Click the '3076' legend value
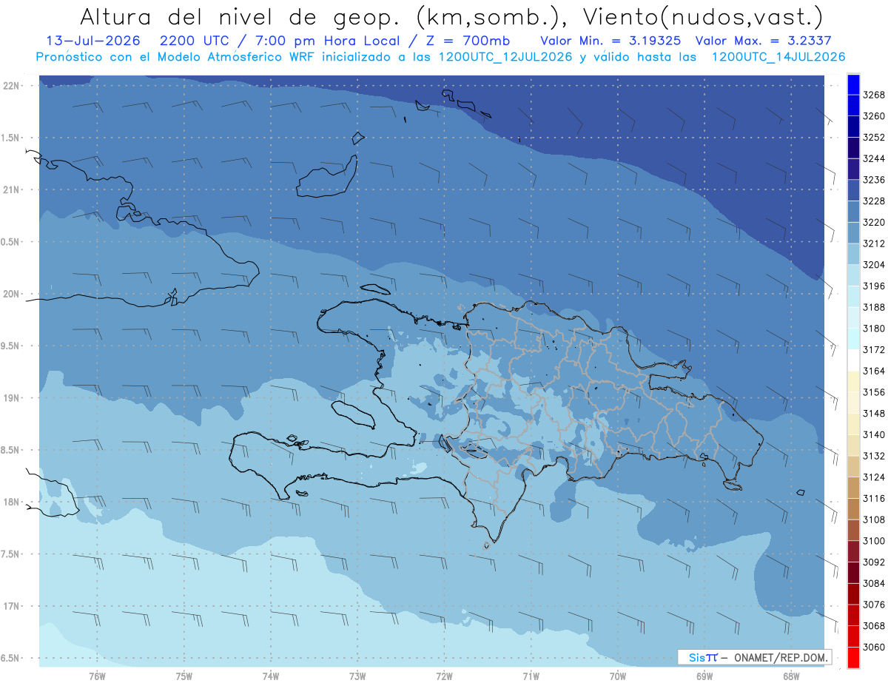Viewport: 888px width, 686px height. 874,605
